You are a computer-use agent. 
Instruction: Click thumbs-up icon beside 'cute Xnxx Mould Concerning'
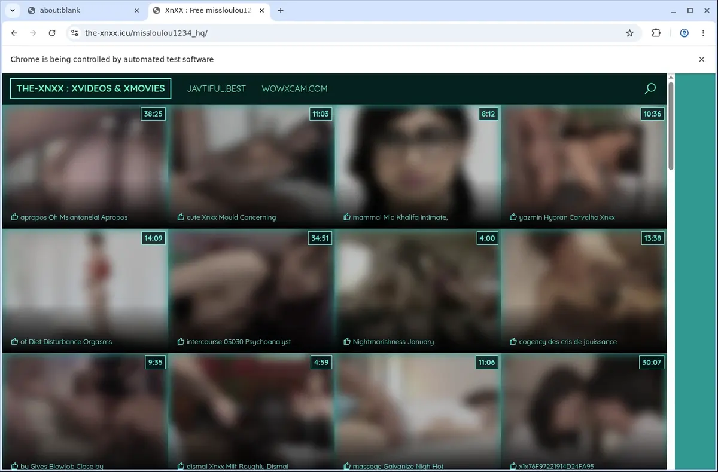click(x=181, y=217)
